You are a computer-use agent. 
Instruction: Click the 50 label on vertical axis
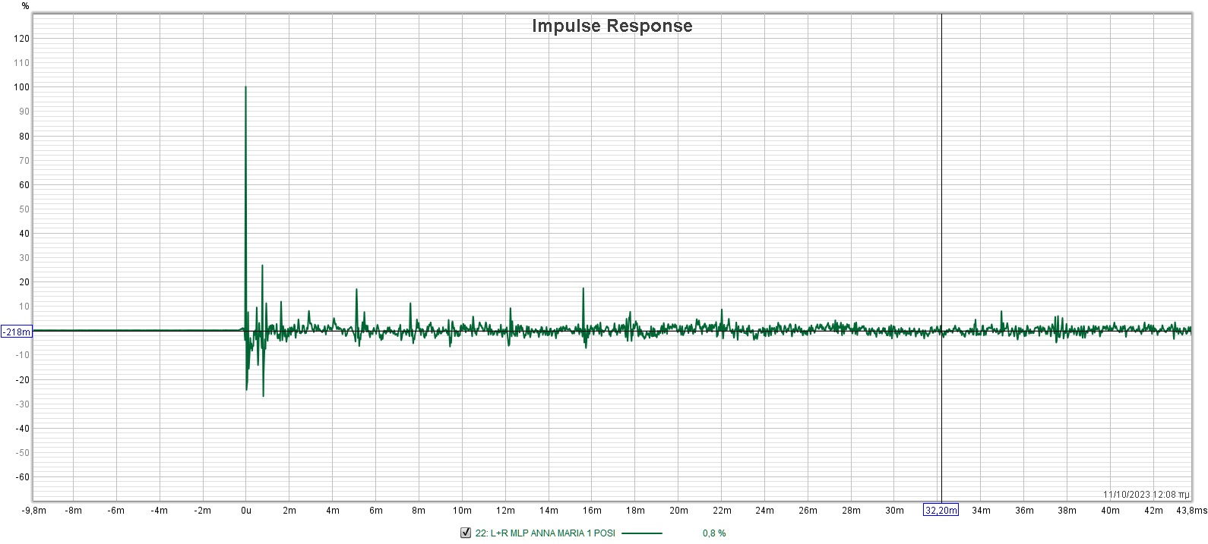coord(24,209)
